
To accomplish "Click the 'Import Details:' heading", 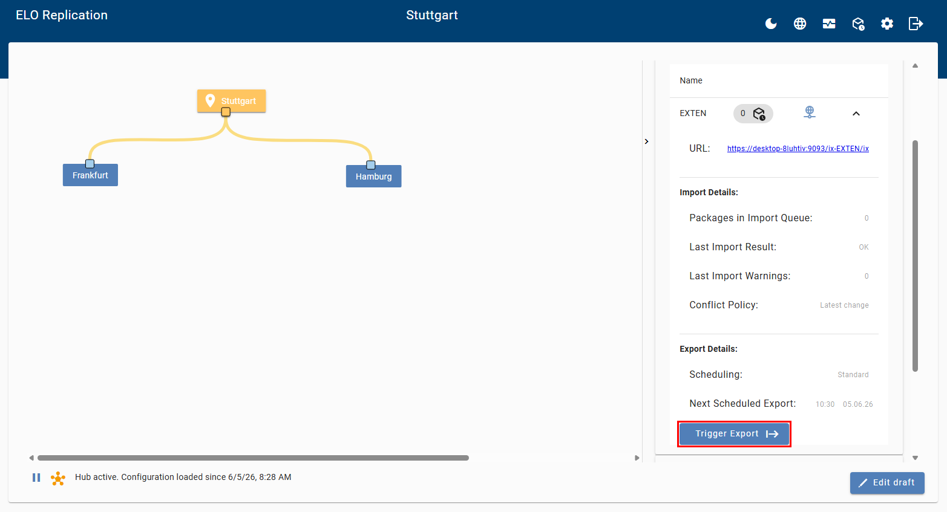I will (x=709, y=193).
